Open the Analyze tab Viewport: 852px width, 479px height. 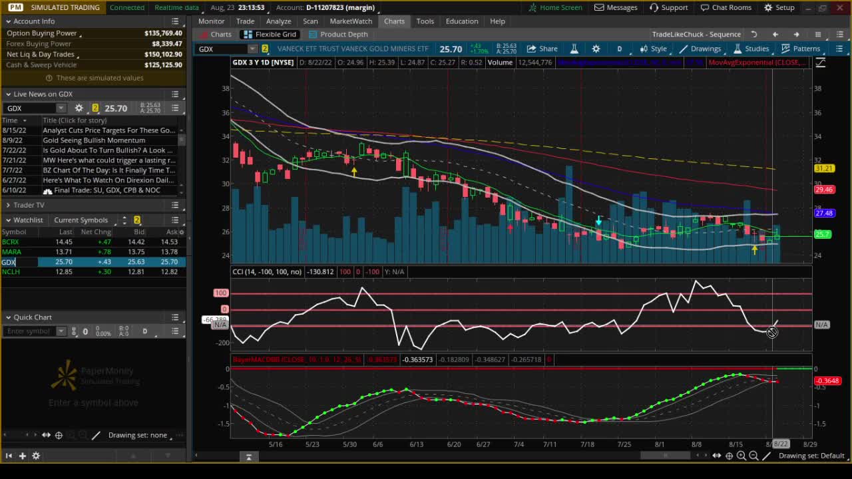(x=278, y=21)
